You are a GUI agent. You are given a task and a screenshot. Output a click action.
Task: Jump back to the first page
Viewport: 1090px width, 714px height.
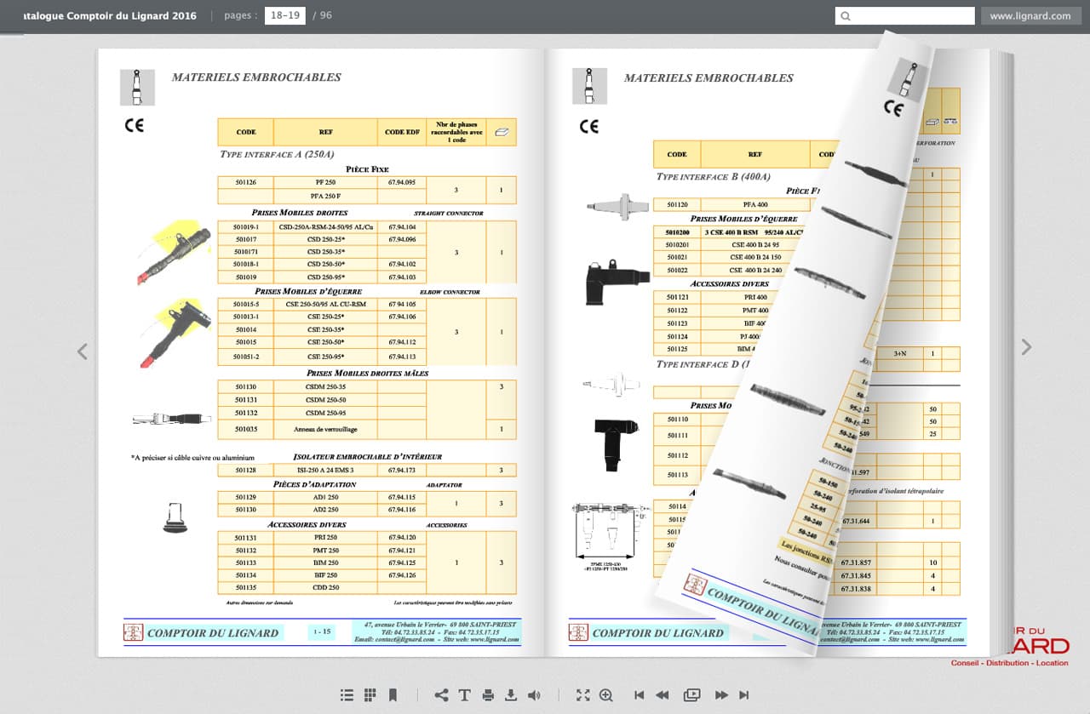click(x=640, y=695)
